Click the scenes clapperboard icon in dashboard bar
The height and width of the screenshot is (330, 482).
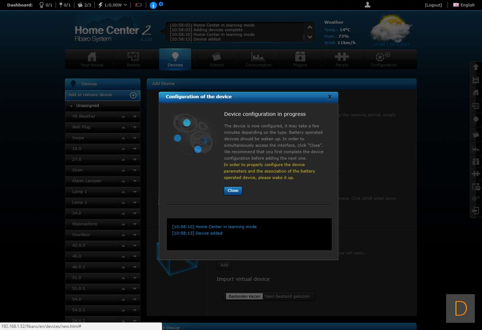(80, 5)
